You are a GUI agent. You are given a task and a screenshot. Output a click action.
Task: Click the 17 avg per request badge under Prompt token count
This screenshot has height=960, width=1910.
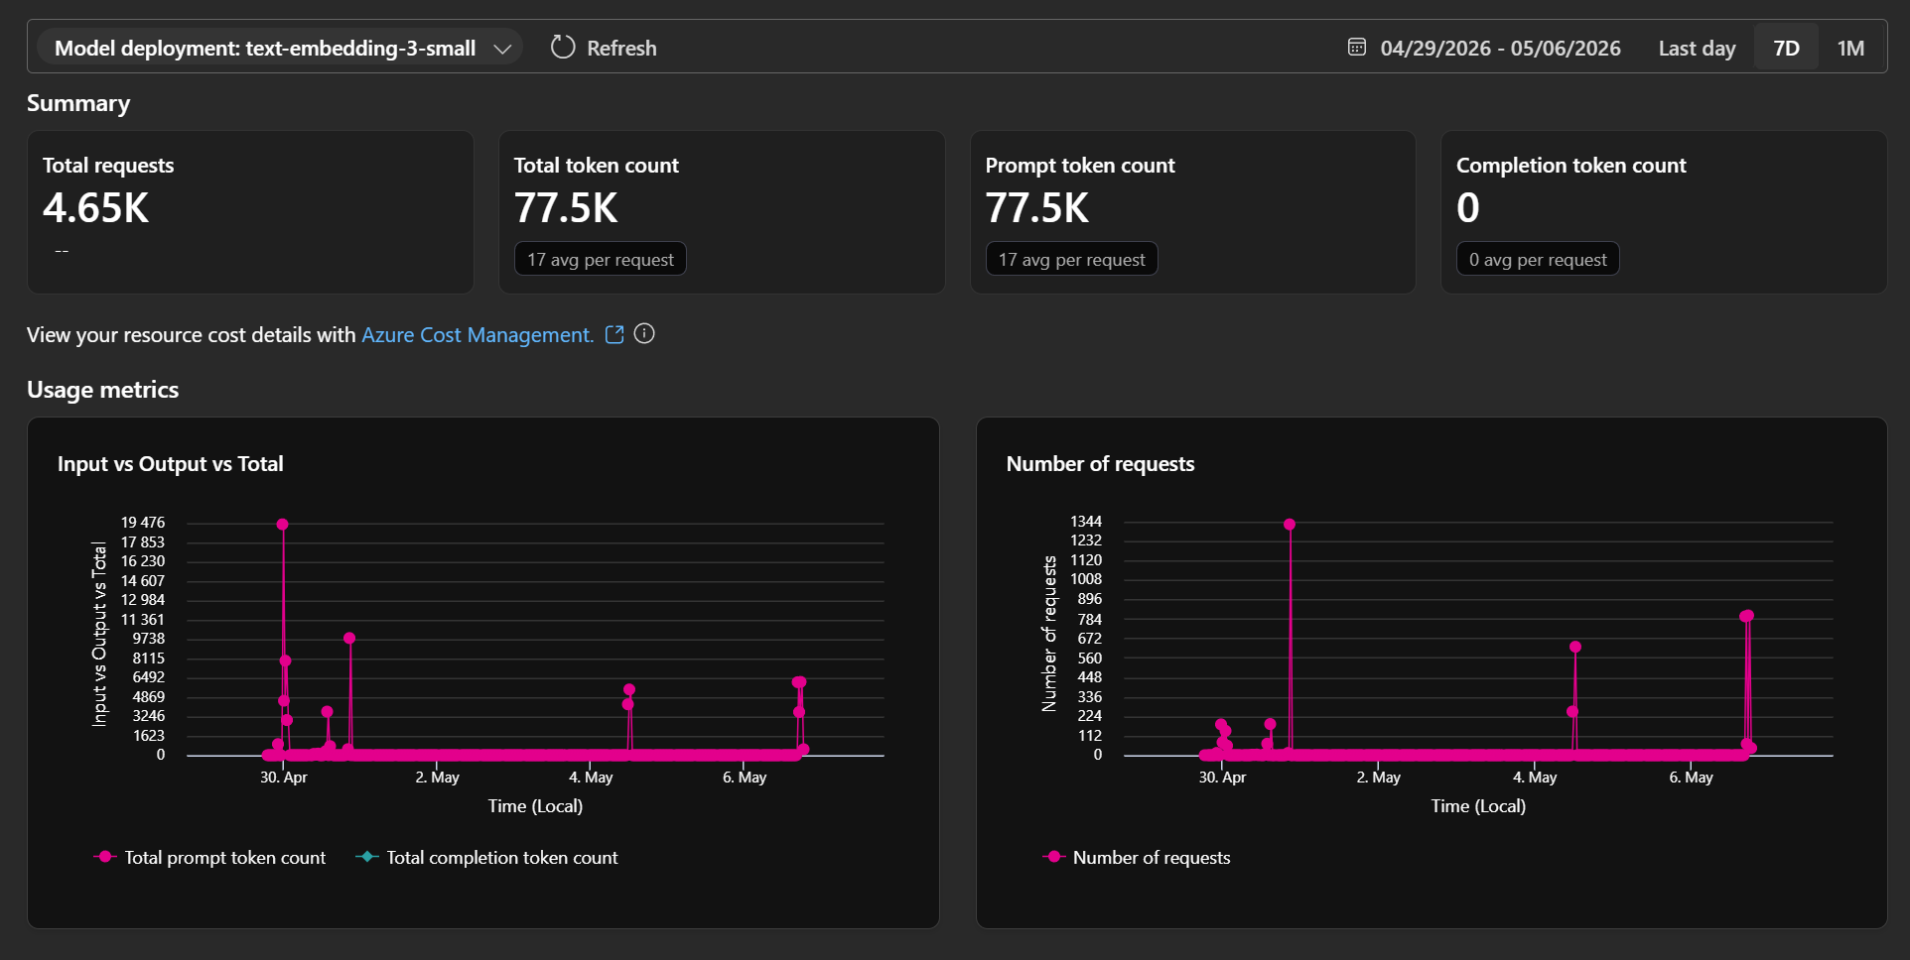(1072, 259)
